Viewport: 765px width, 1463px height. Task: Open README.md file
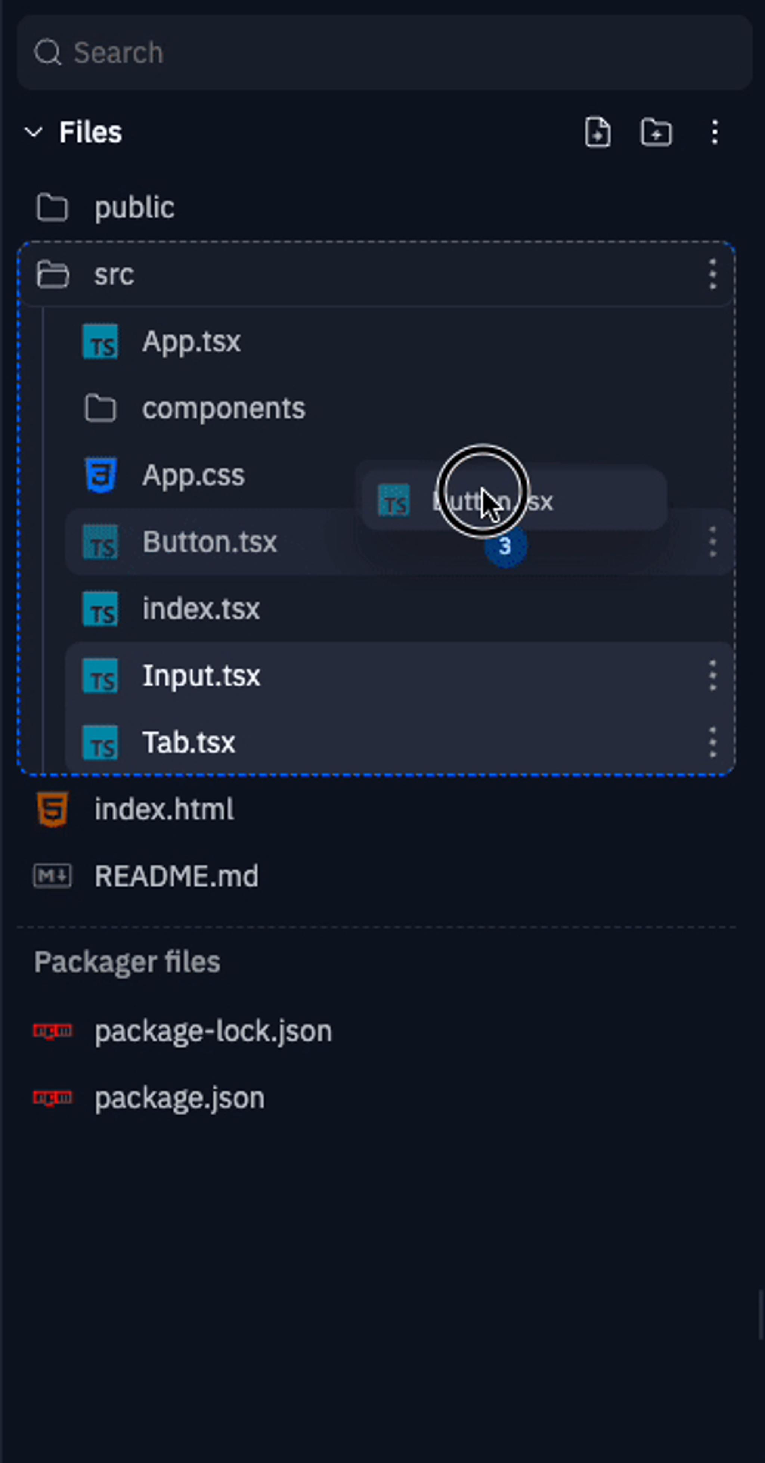pos(176,876)
